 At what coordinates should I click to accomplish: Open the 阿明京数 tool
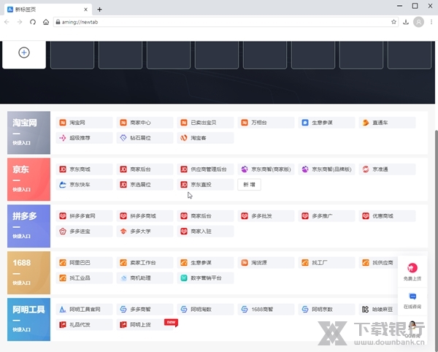(x=326, y=309)
